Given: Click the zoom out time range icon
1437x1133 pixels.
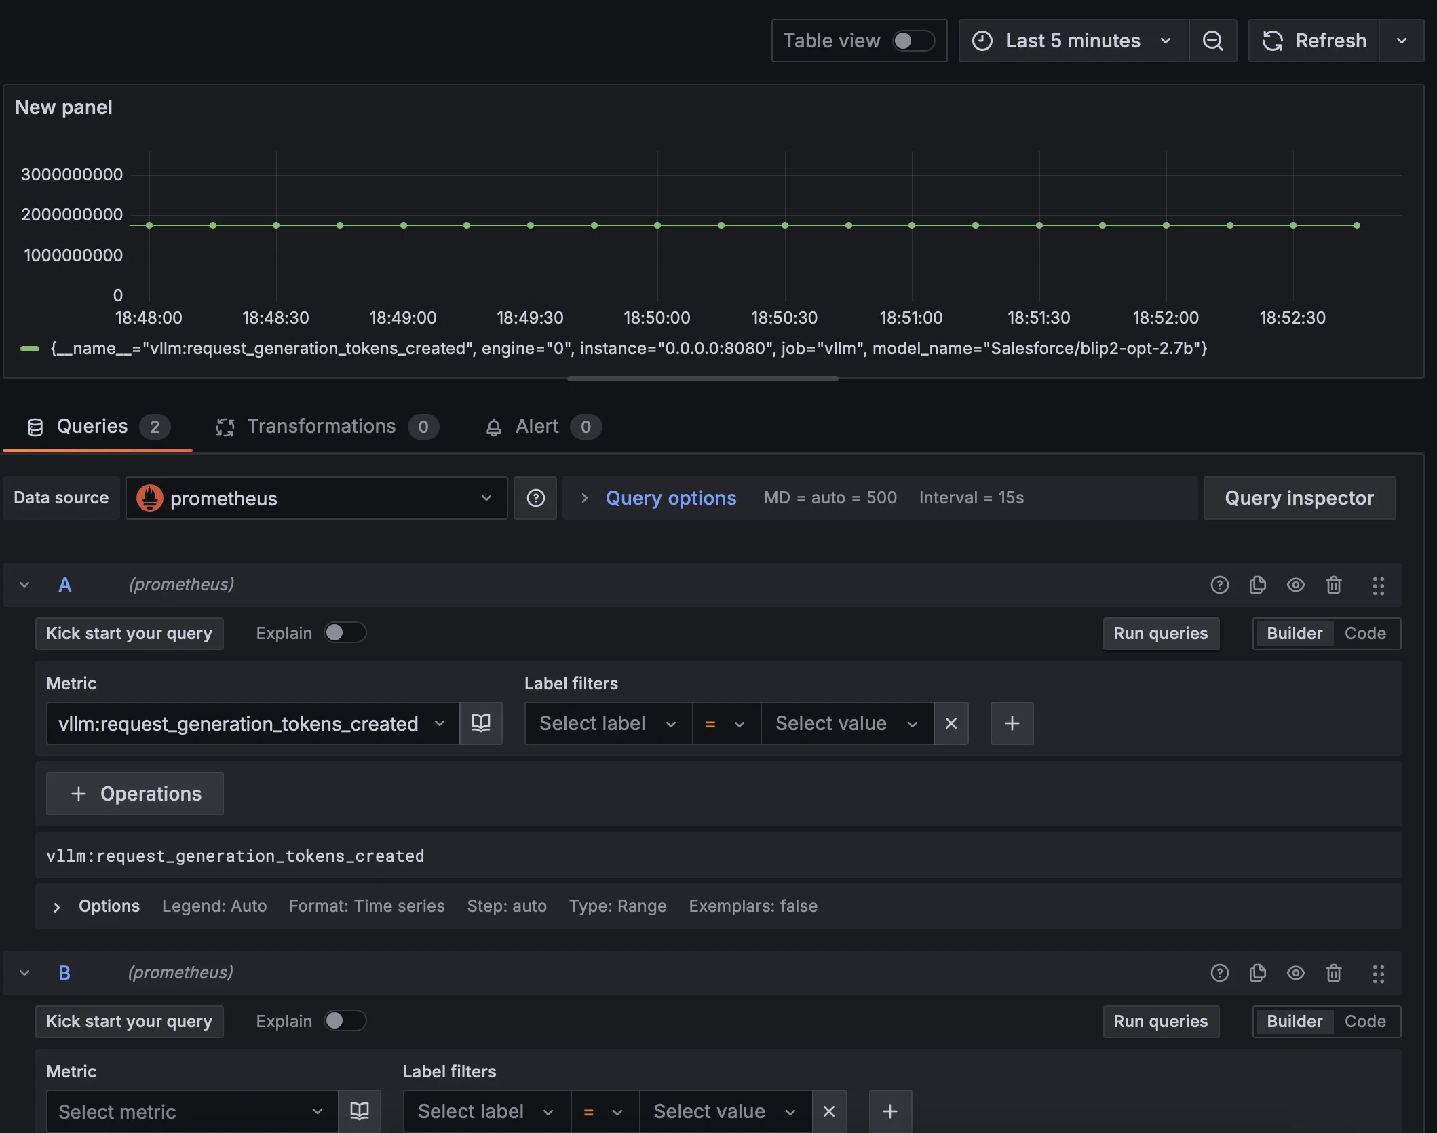Looking at the screenshot, I should coord(1212,41).
